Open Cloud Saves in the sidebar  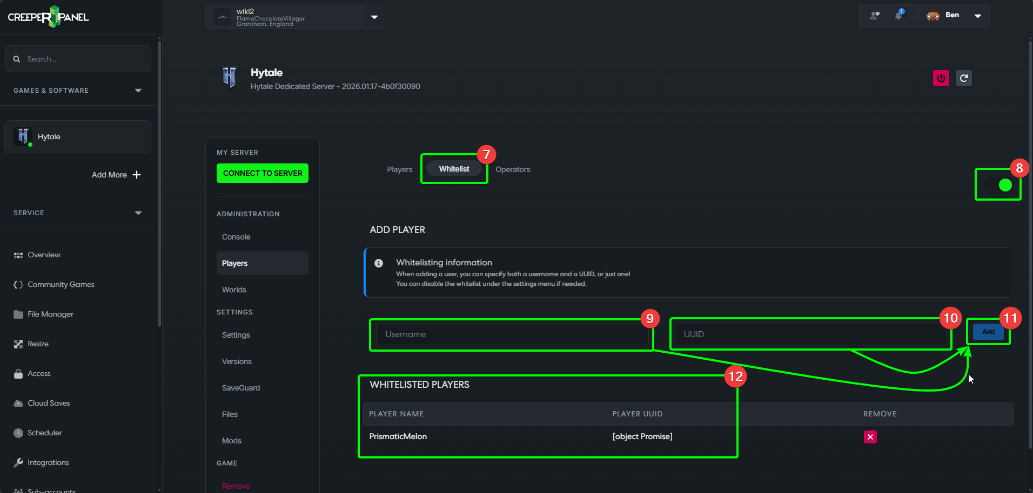(49, 403)
